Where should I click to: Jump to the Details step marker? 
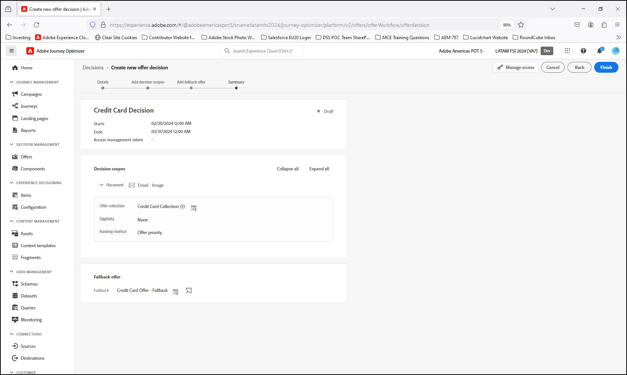(103, 88)
